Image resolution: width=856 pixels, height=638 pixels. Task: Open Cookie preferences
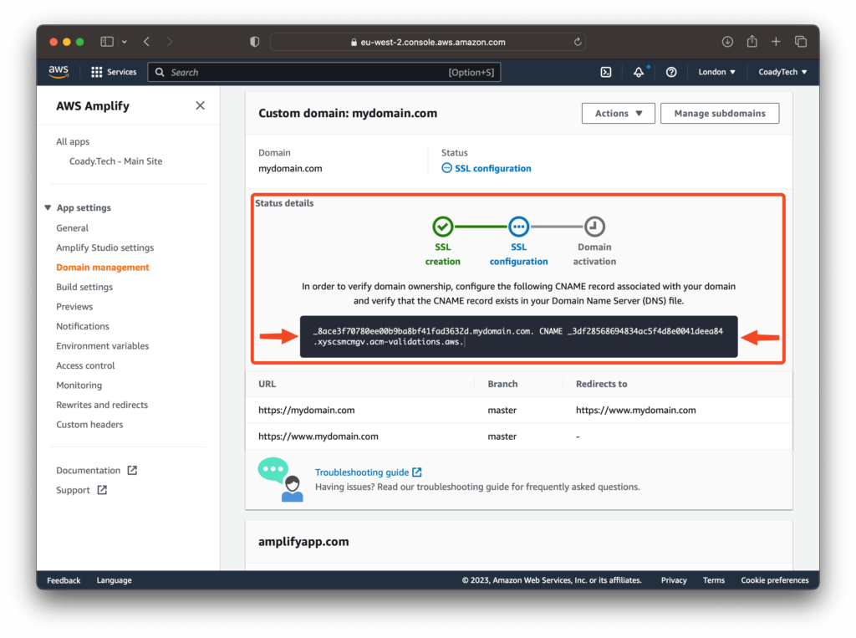click(x=775, y=580)
